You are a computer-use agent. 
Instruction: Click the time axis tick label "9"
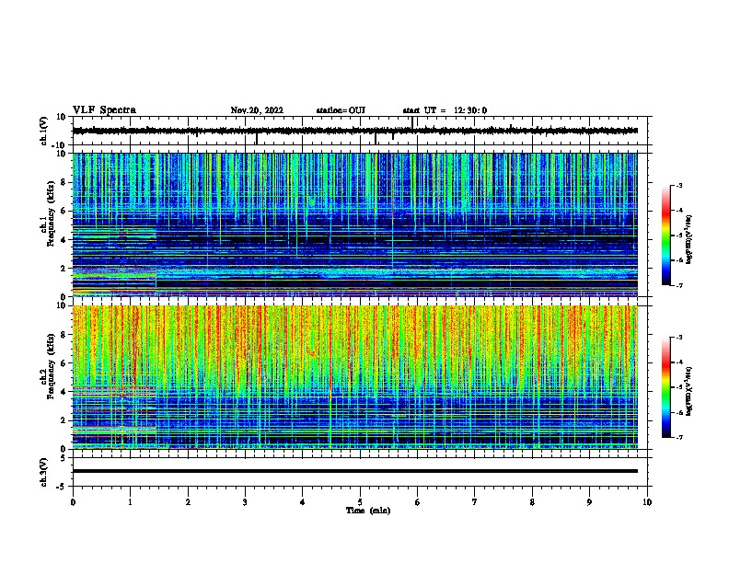[589, 502]
